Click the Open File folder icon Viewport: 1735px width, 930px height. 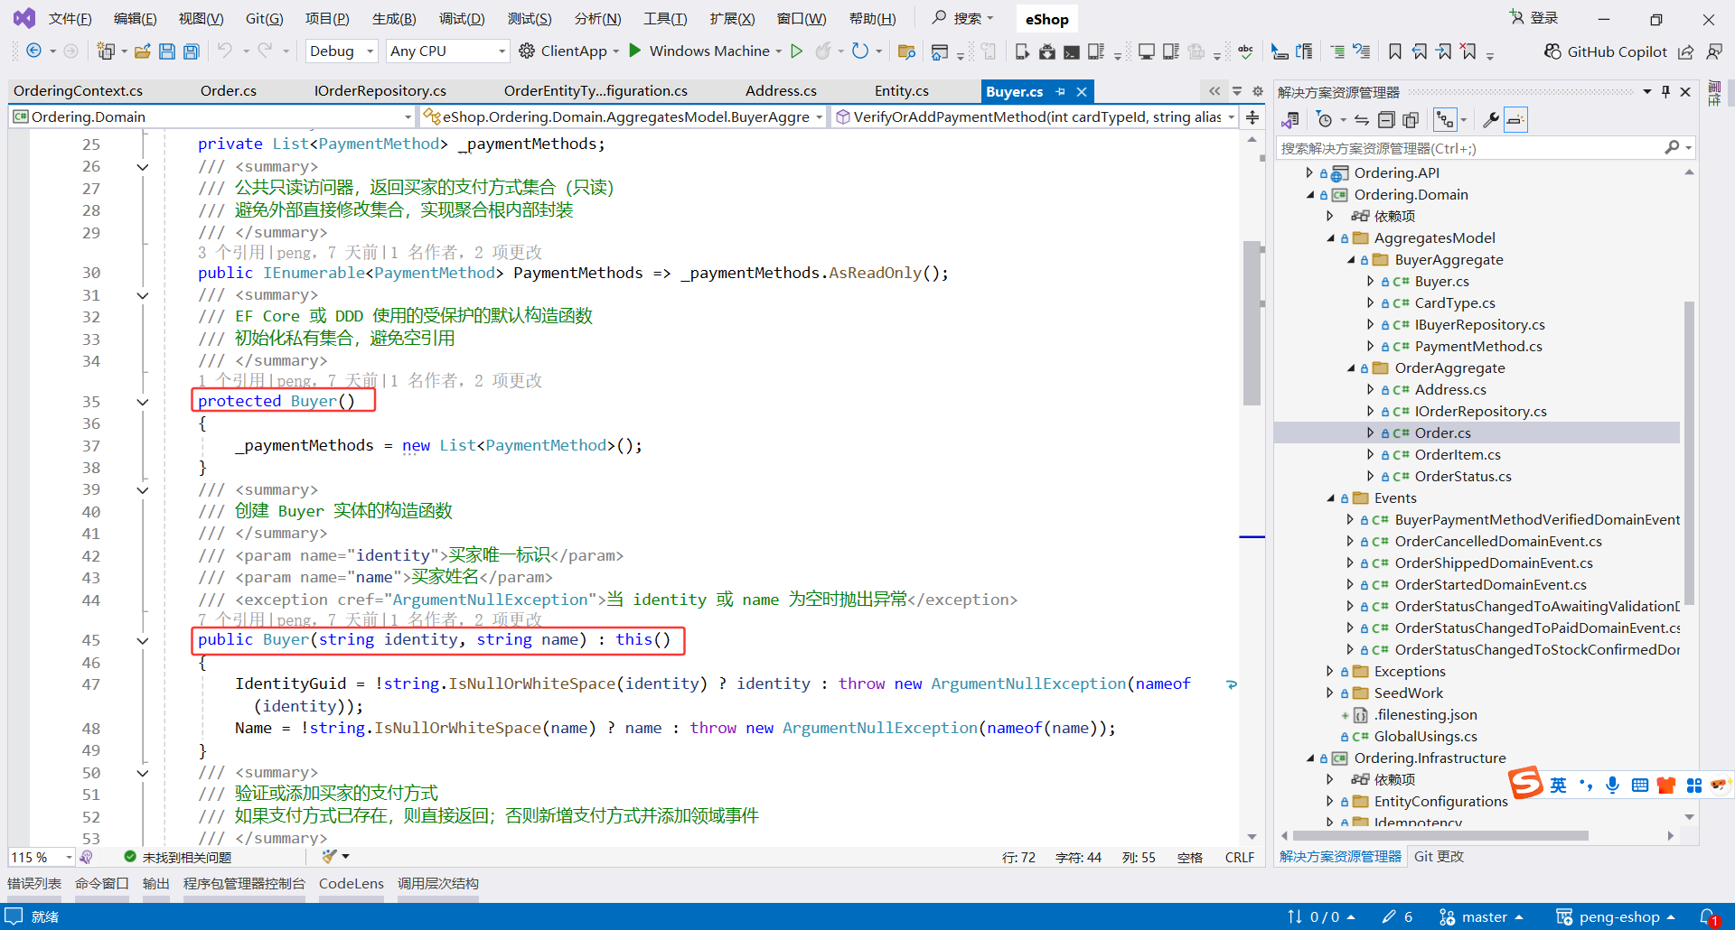142,51
